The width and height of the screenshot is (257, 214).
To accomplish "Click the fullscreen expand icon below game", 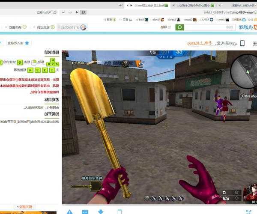I will (x=248, y=211).
